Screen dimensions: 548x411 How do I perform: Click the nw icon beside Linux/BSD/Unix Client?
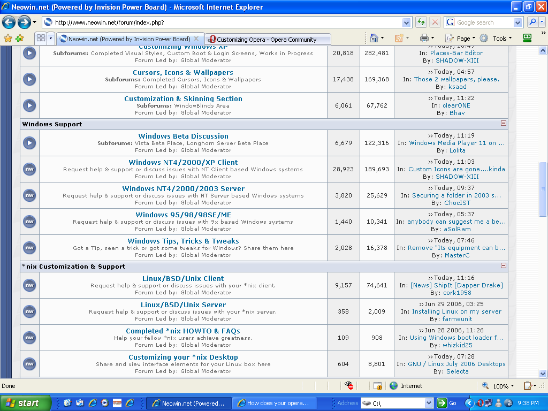(29, 285)
